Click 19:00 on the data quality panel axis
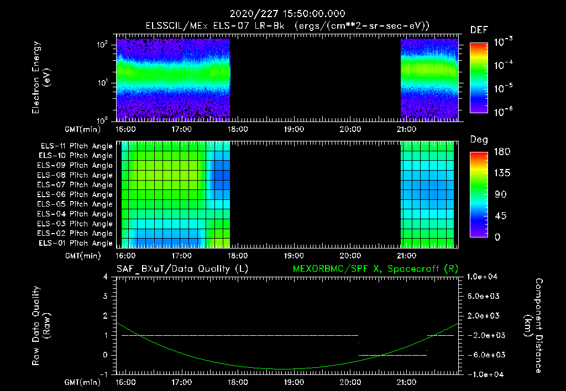Screen dimensions: 566x391 [294, 382]
